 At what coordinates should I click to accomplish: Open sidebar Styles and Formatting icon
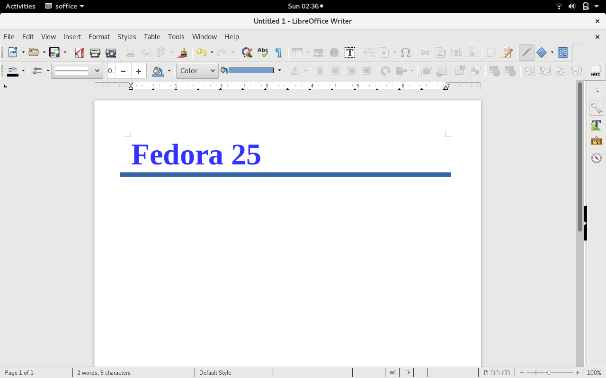coord(597,125)
